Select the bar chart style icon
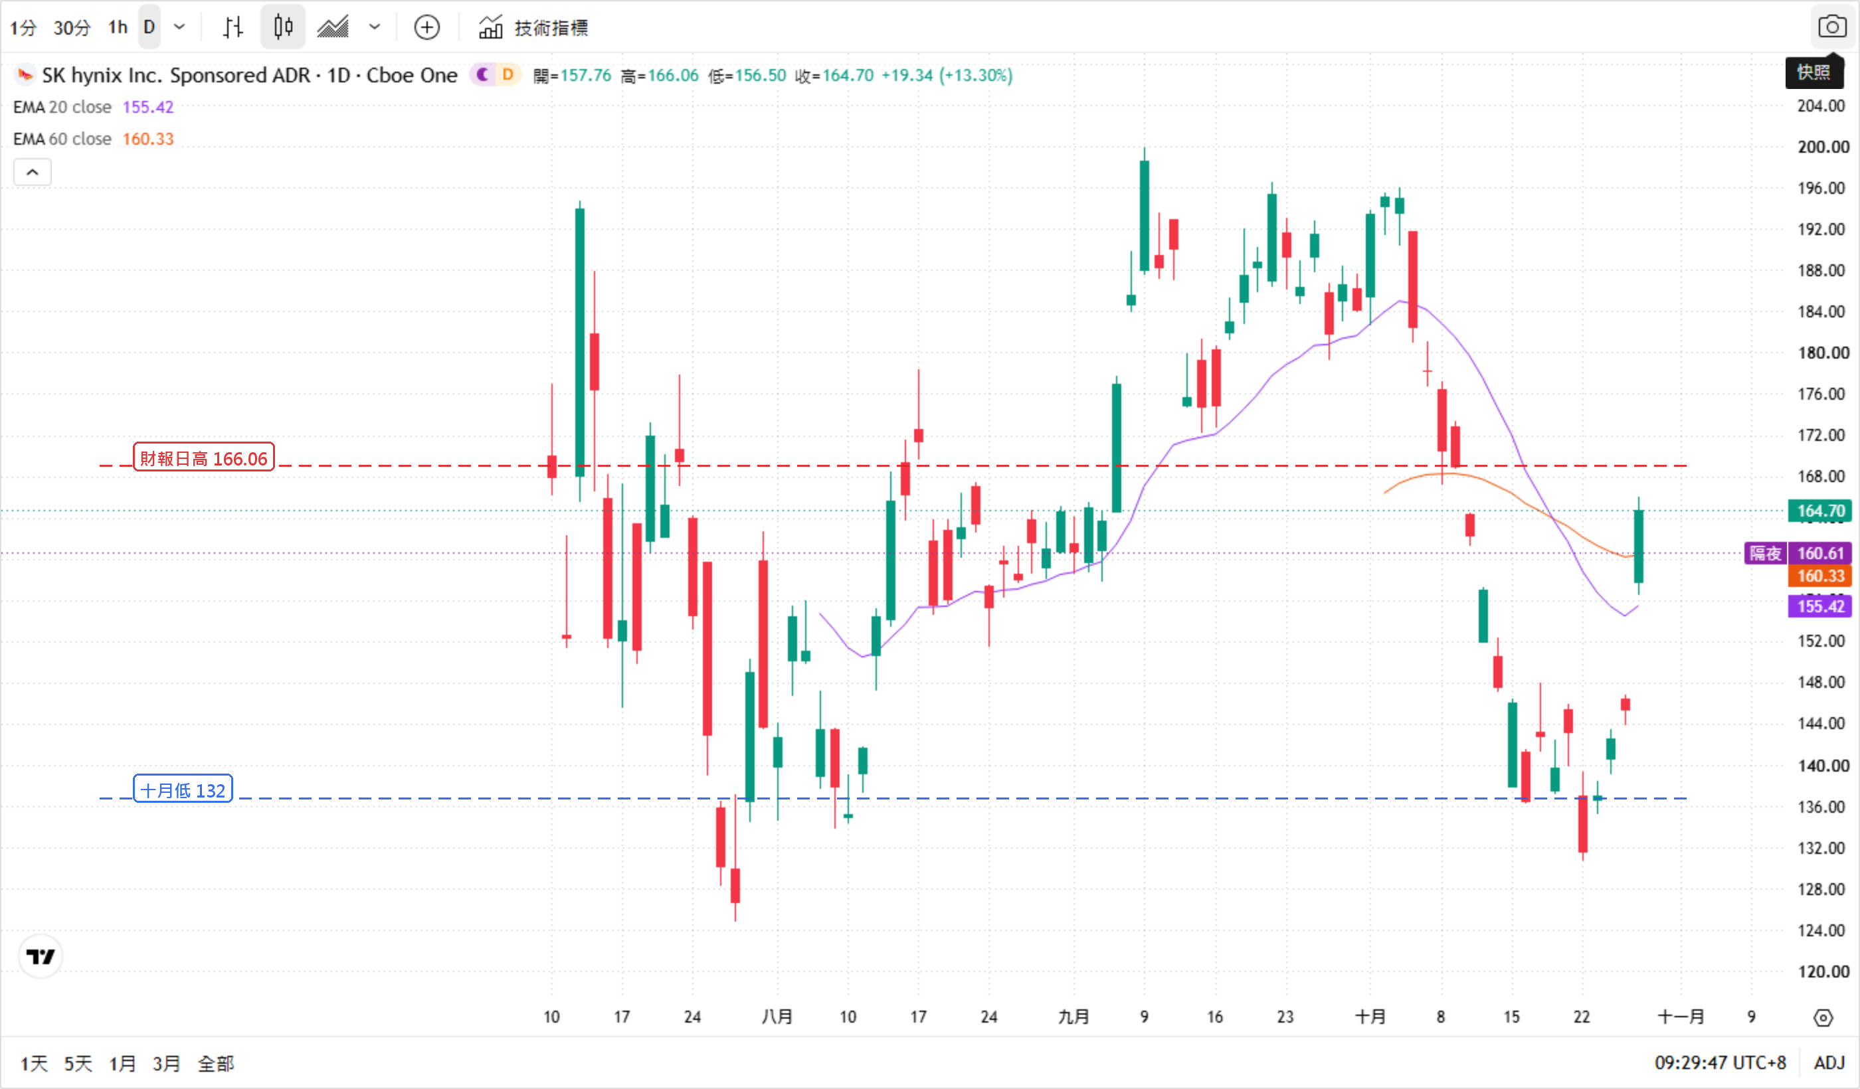 [233, 27]
